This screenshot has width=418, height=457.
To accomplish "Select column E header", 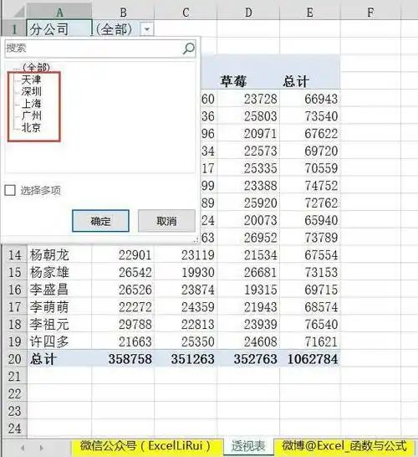I will (x=310, y=13).
